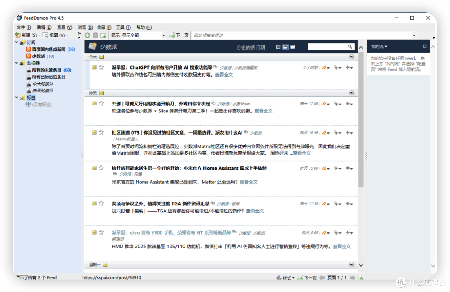Open plus share dropdown on ChatGPT article
The image size is (450, 292).
tap(349, 68)
